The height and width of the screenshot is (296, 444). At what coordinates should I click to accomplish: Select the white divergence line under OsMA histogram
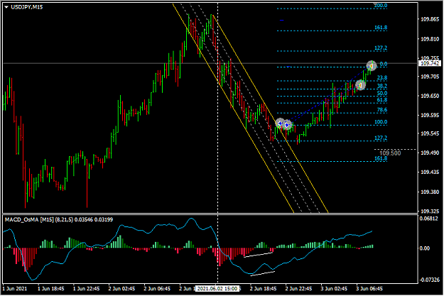coord(258,255)
